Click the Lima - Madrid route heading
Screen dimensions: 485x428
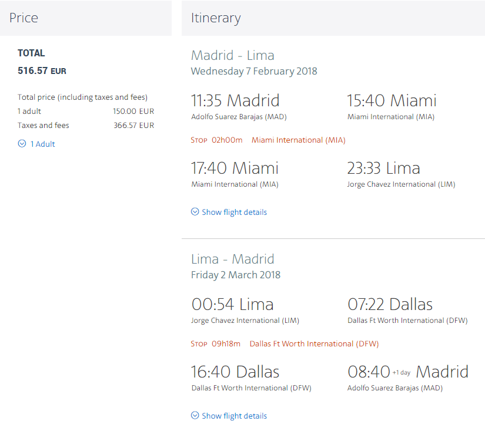(x=233, y=259)
